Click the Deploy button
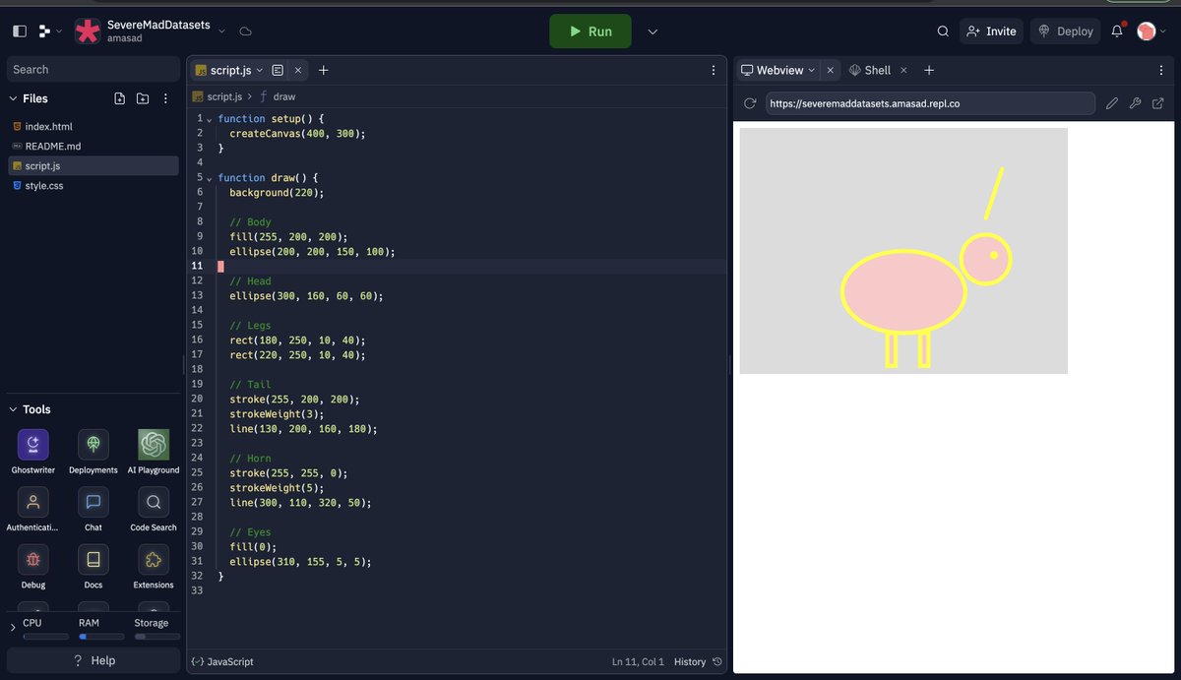Screen dimensions: 1181x680 1064,31
